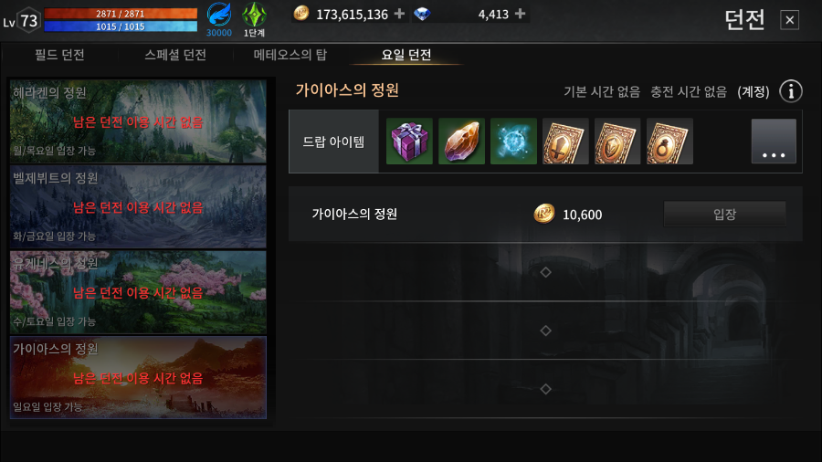Open the 스페셜 던전 tab
822x462 pixels.
(175, 55)
